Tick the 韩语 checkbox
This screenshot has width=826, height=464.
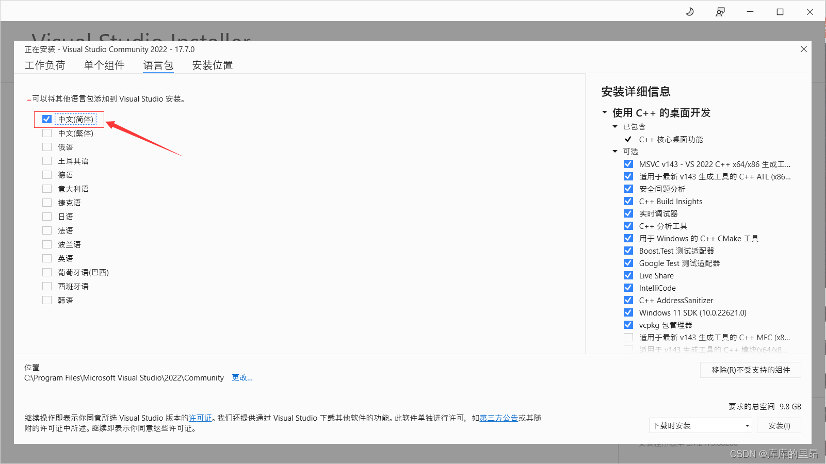tap(47, 300)
